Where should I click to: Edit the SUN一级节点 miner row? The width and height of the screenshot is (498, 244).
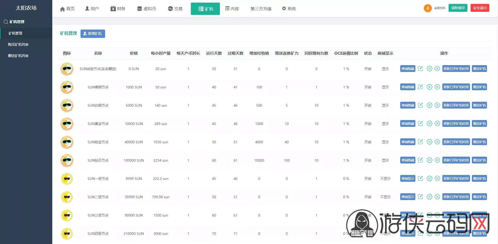[x=420, y=178]
